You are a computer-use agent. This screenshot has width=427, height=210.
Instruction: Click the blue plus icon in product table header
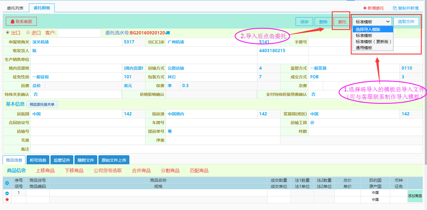click(7, 183)
